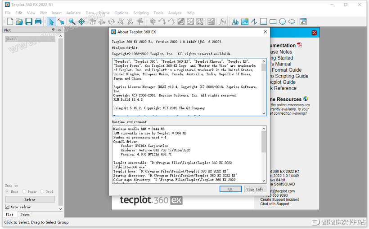This screenshot has height=229, width=369.
Task: Open the Scripting menu
Action: pos(141,13)
